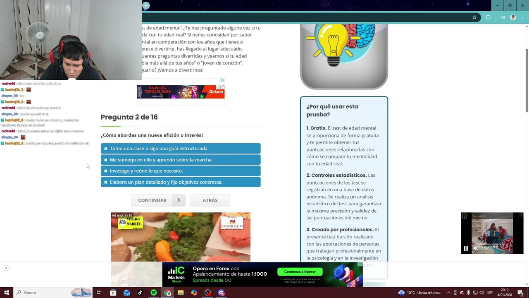Click the "Pregunta 2 de 16" heading
529x298 pixels.
(129, 117)
